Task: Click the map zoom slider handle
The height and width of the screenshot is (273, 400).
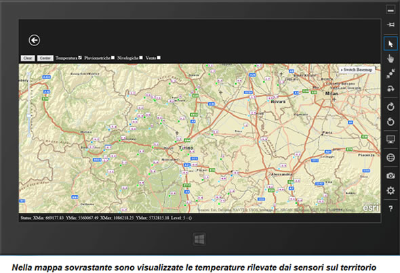Action: (x=29, y=115)
